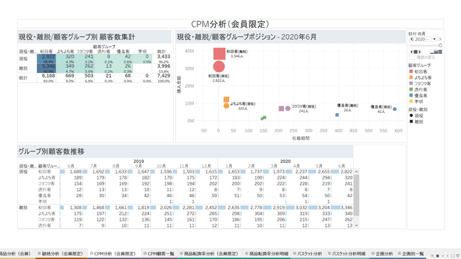Click 1,688 value for 6月 2019 現役
Image resolution: width=461 pixels, height=259 pixels.
pos(76,172)
